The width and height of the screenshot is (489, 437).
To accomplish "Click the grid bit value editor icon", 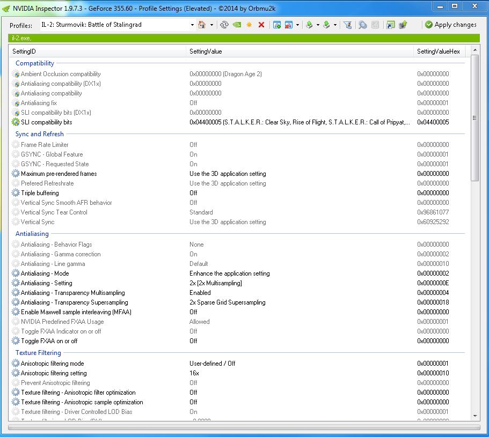I will pyautogui.click(x=376, y=25).
